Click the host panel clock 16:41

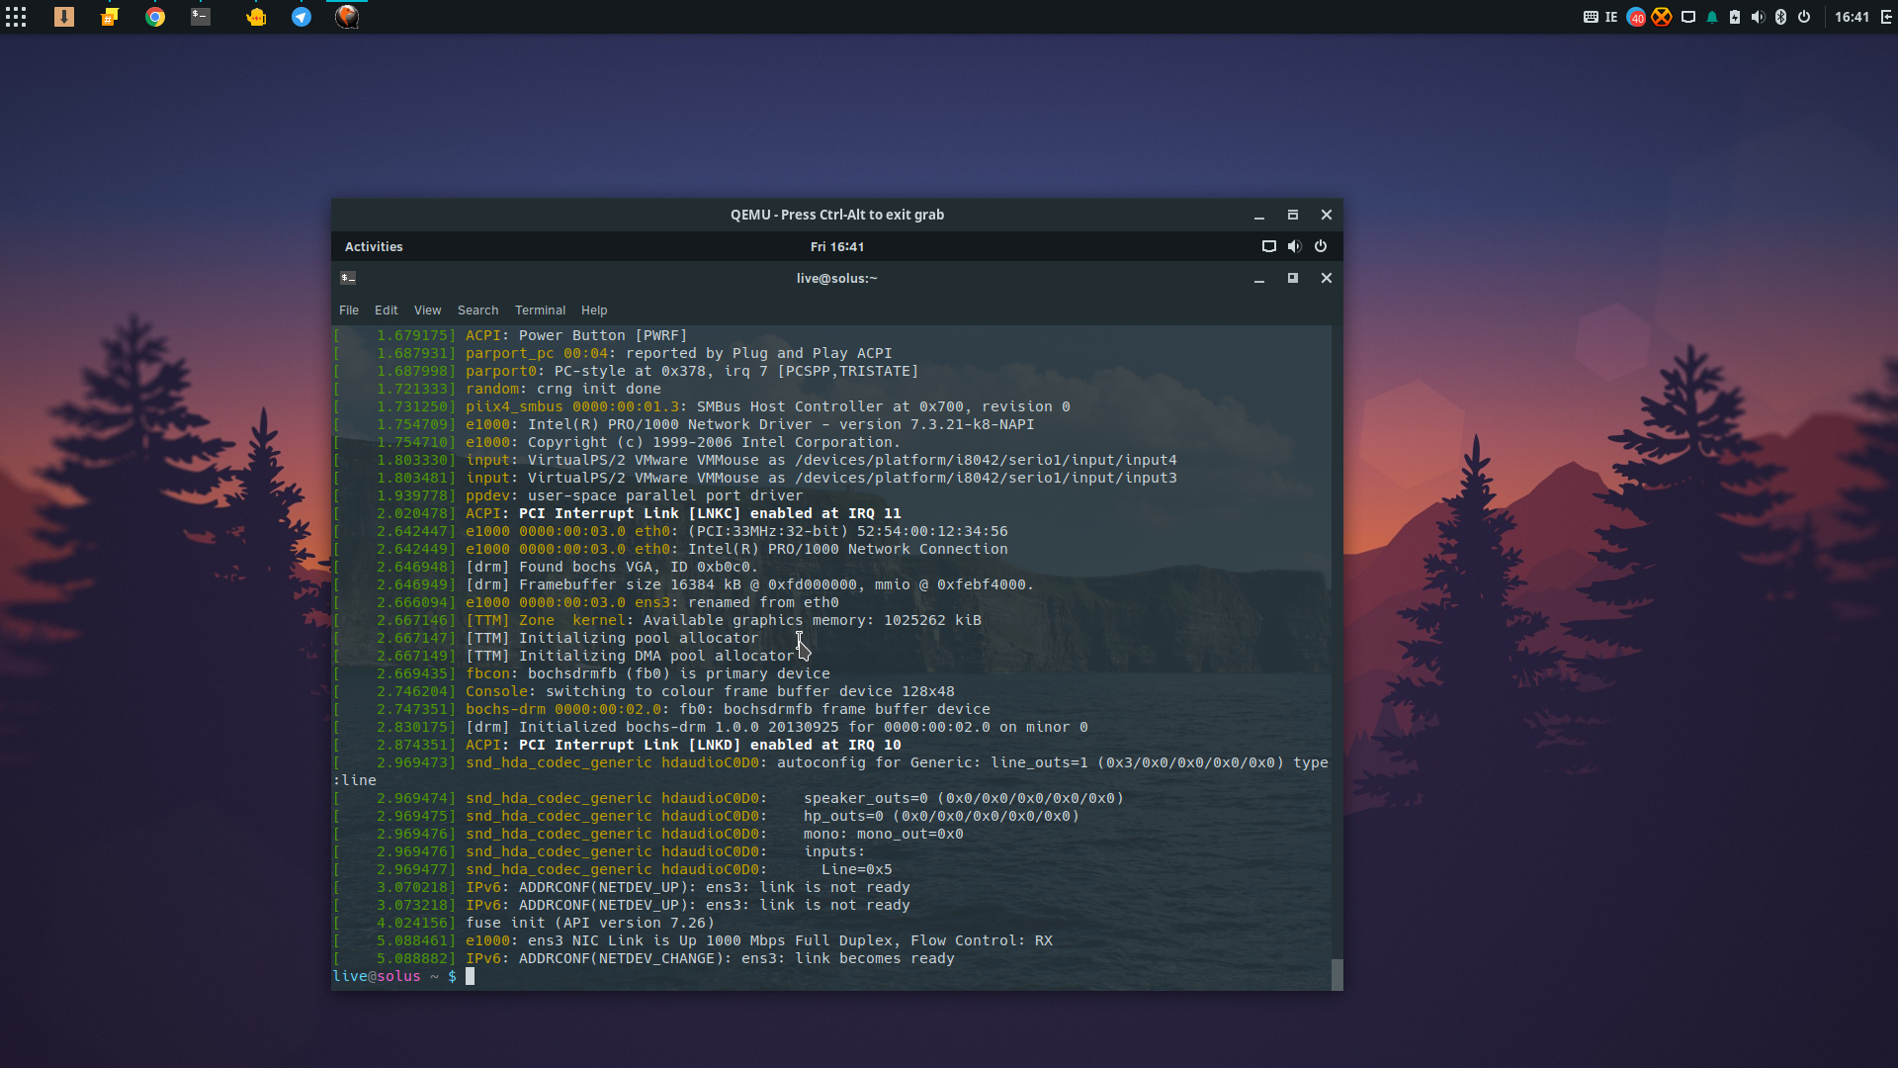point(1852,17)
